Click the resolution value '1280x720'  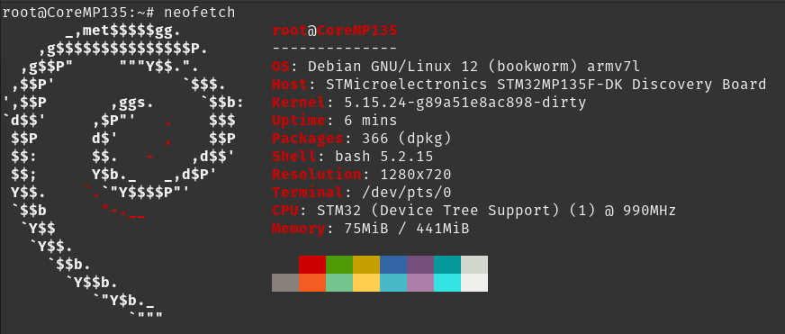click(415, 175)
